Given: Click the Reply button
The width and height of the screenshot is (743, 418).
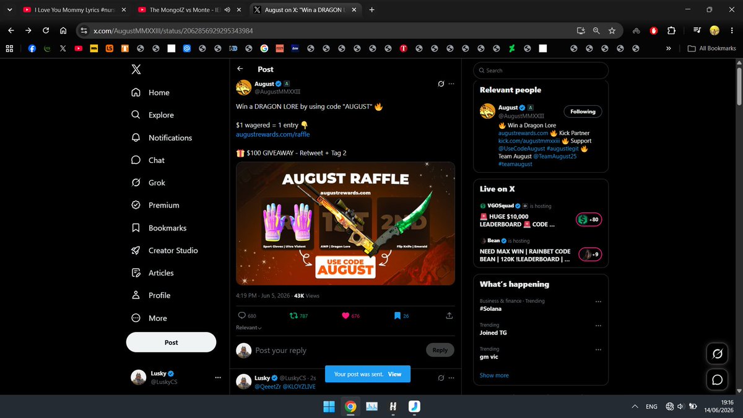Looking at the screenshot, I should tap(440, 350).
